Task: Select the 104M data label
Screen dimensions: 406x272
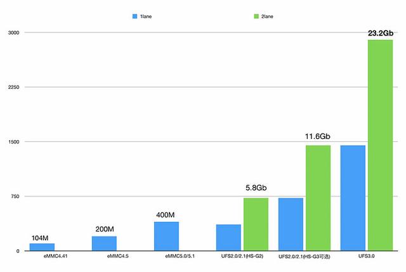Action: click(x=40, y=238)
